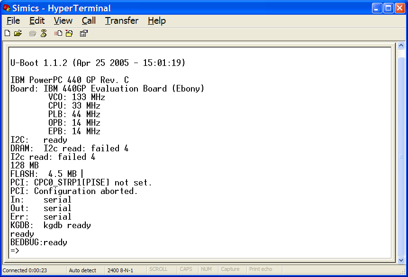
Task: Click the 'PLB: 44 MHz' line
Action: pos(74,114)
